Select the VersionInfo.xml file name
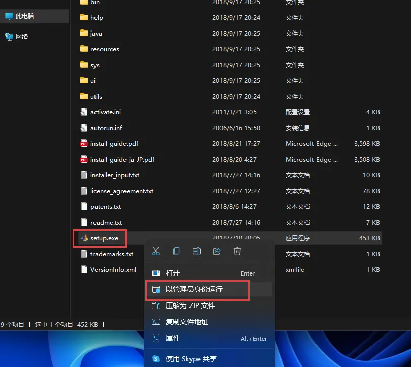Viewport: 411px width, 367px height. pos(113,270)
